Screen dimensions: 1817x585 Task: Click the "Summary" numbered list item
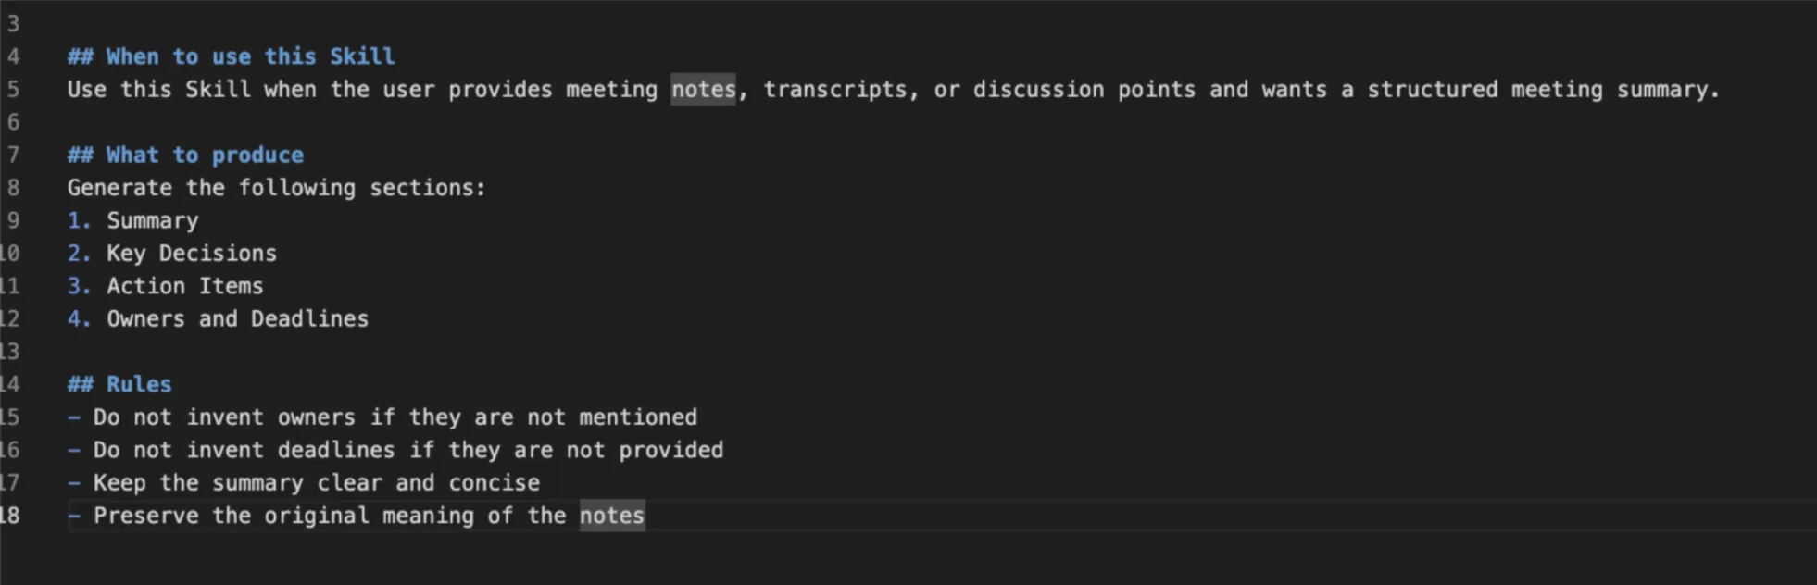(152, 220)
